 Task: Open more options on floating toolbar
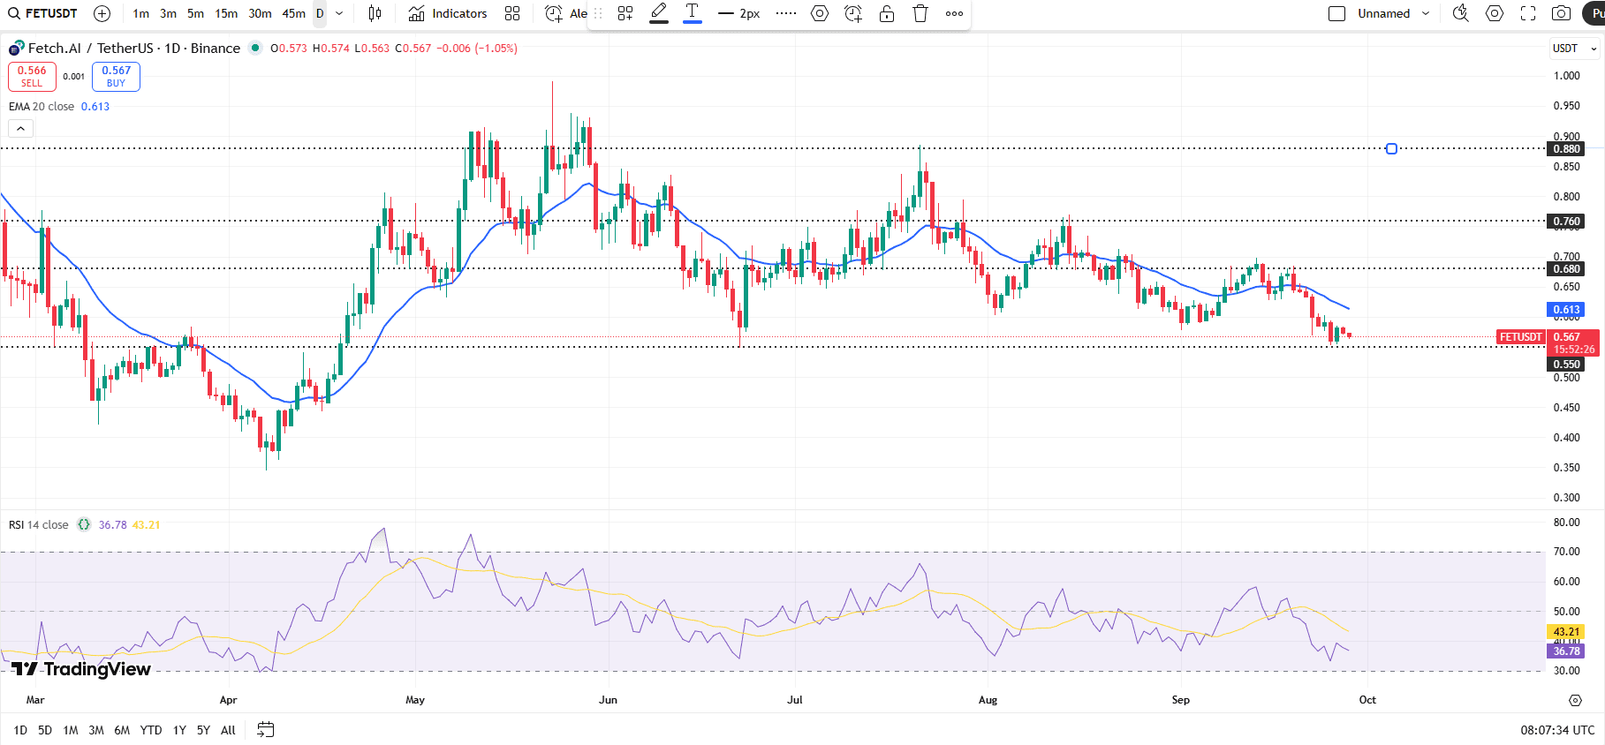(x=954, y=13)
